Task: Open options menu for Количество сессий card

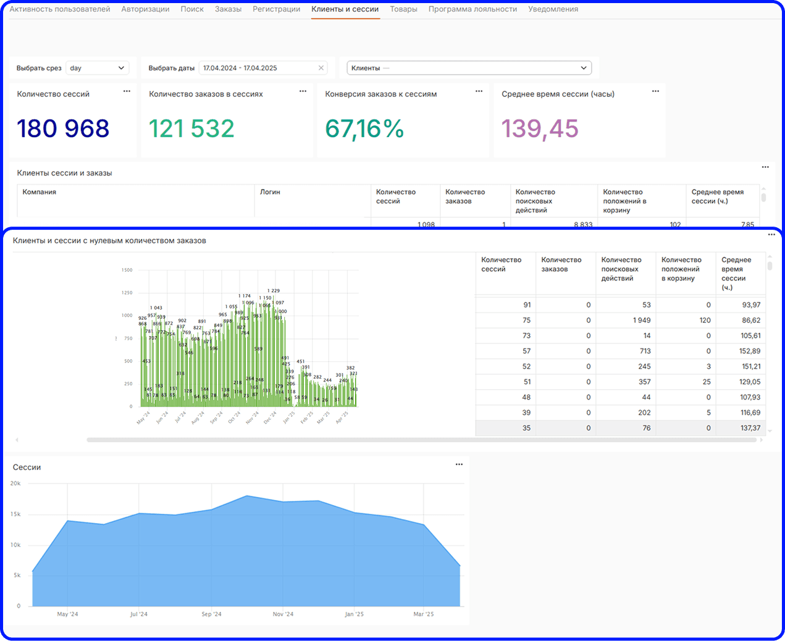Action: tap(127, 91)
